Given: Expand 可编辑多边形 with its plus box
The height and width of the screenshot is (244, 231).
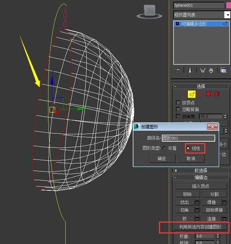Looking at the screenshot, I should point(177,23).
